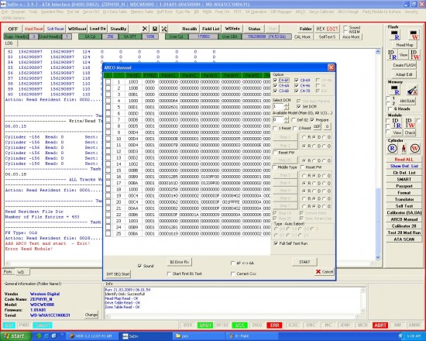Image resolution: width=426 pixels, height=341 pixels.
Task: Open the Servo Calibrate menu
Action: (x=321, y=12)
